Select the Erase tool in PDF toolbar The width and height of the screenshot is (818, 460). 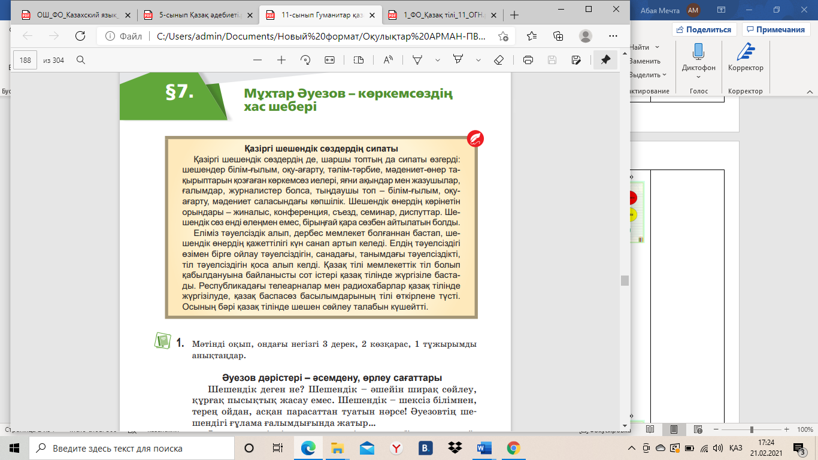(499, 60)
